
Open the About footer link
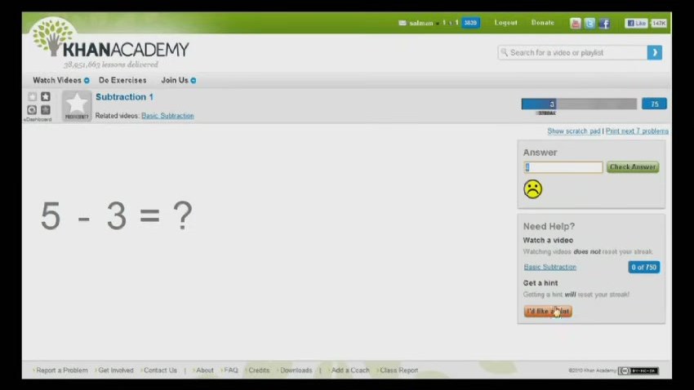click(x=204, y=370)
